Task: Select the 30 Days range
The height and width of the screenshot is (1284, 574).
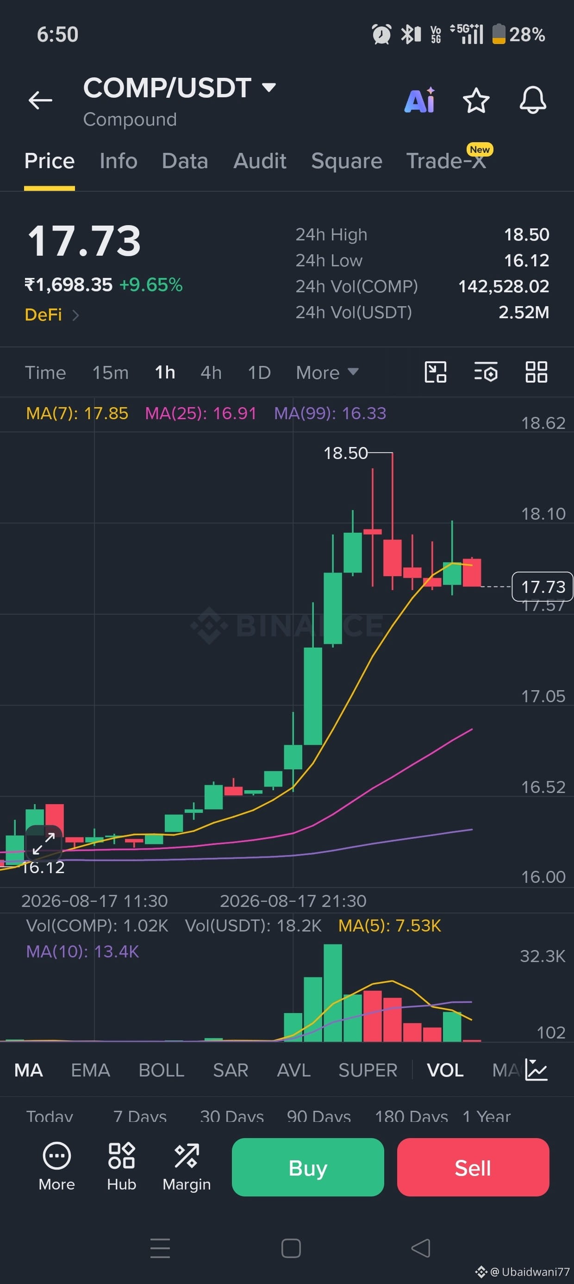Action: tap(232, 1116)
